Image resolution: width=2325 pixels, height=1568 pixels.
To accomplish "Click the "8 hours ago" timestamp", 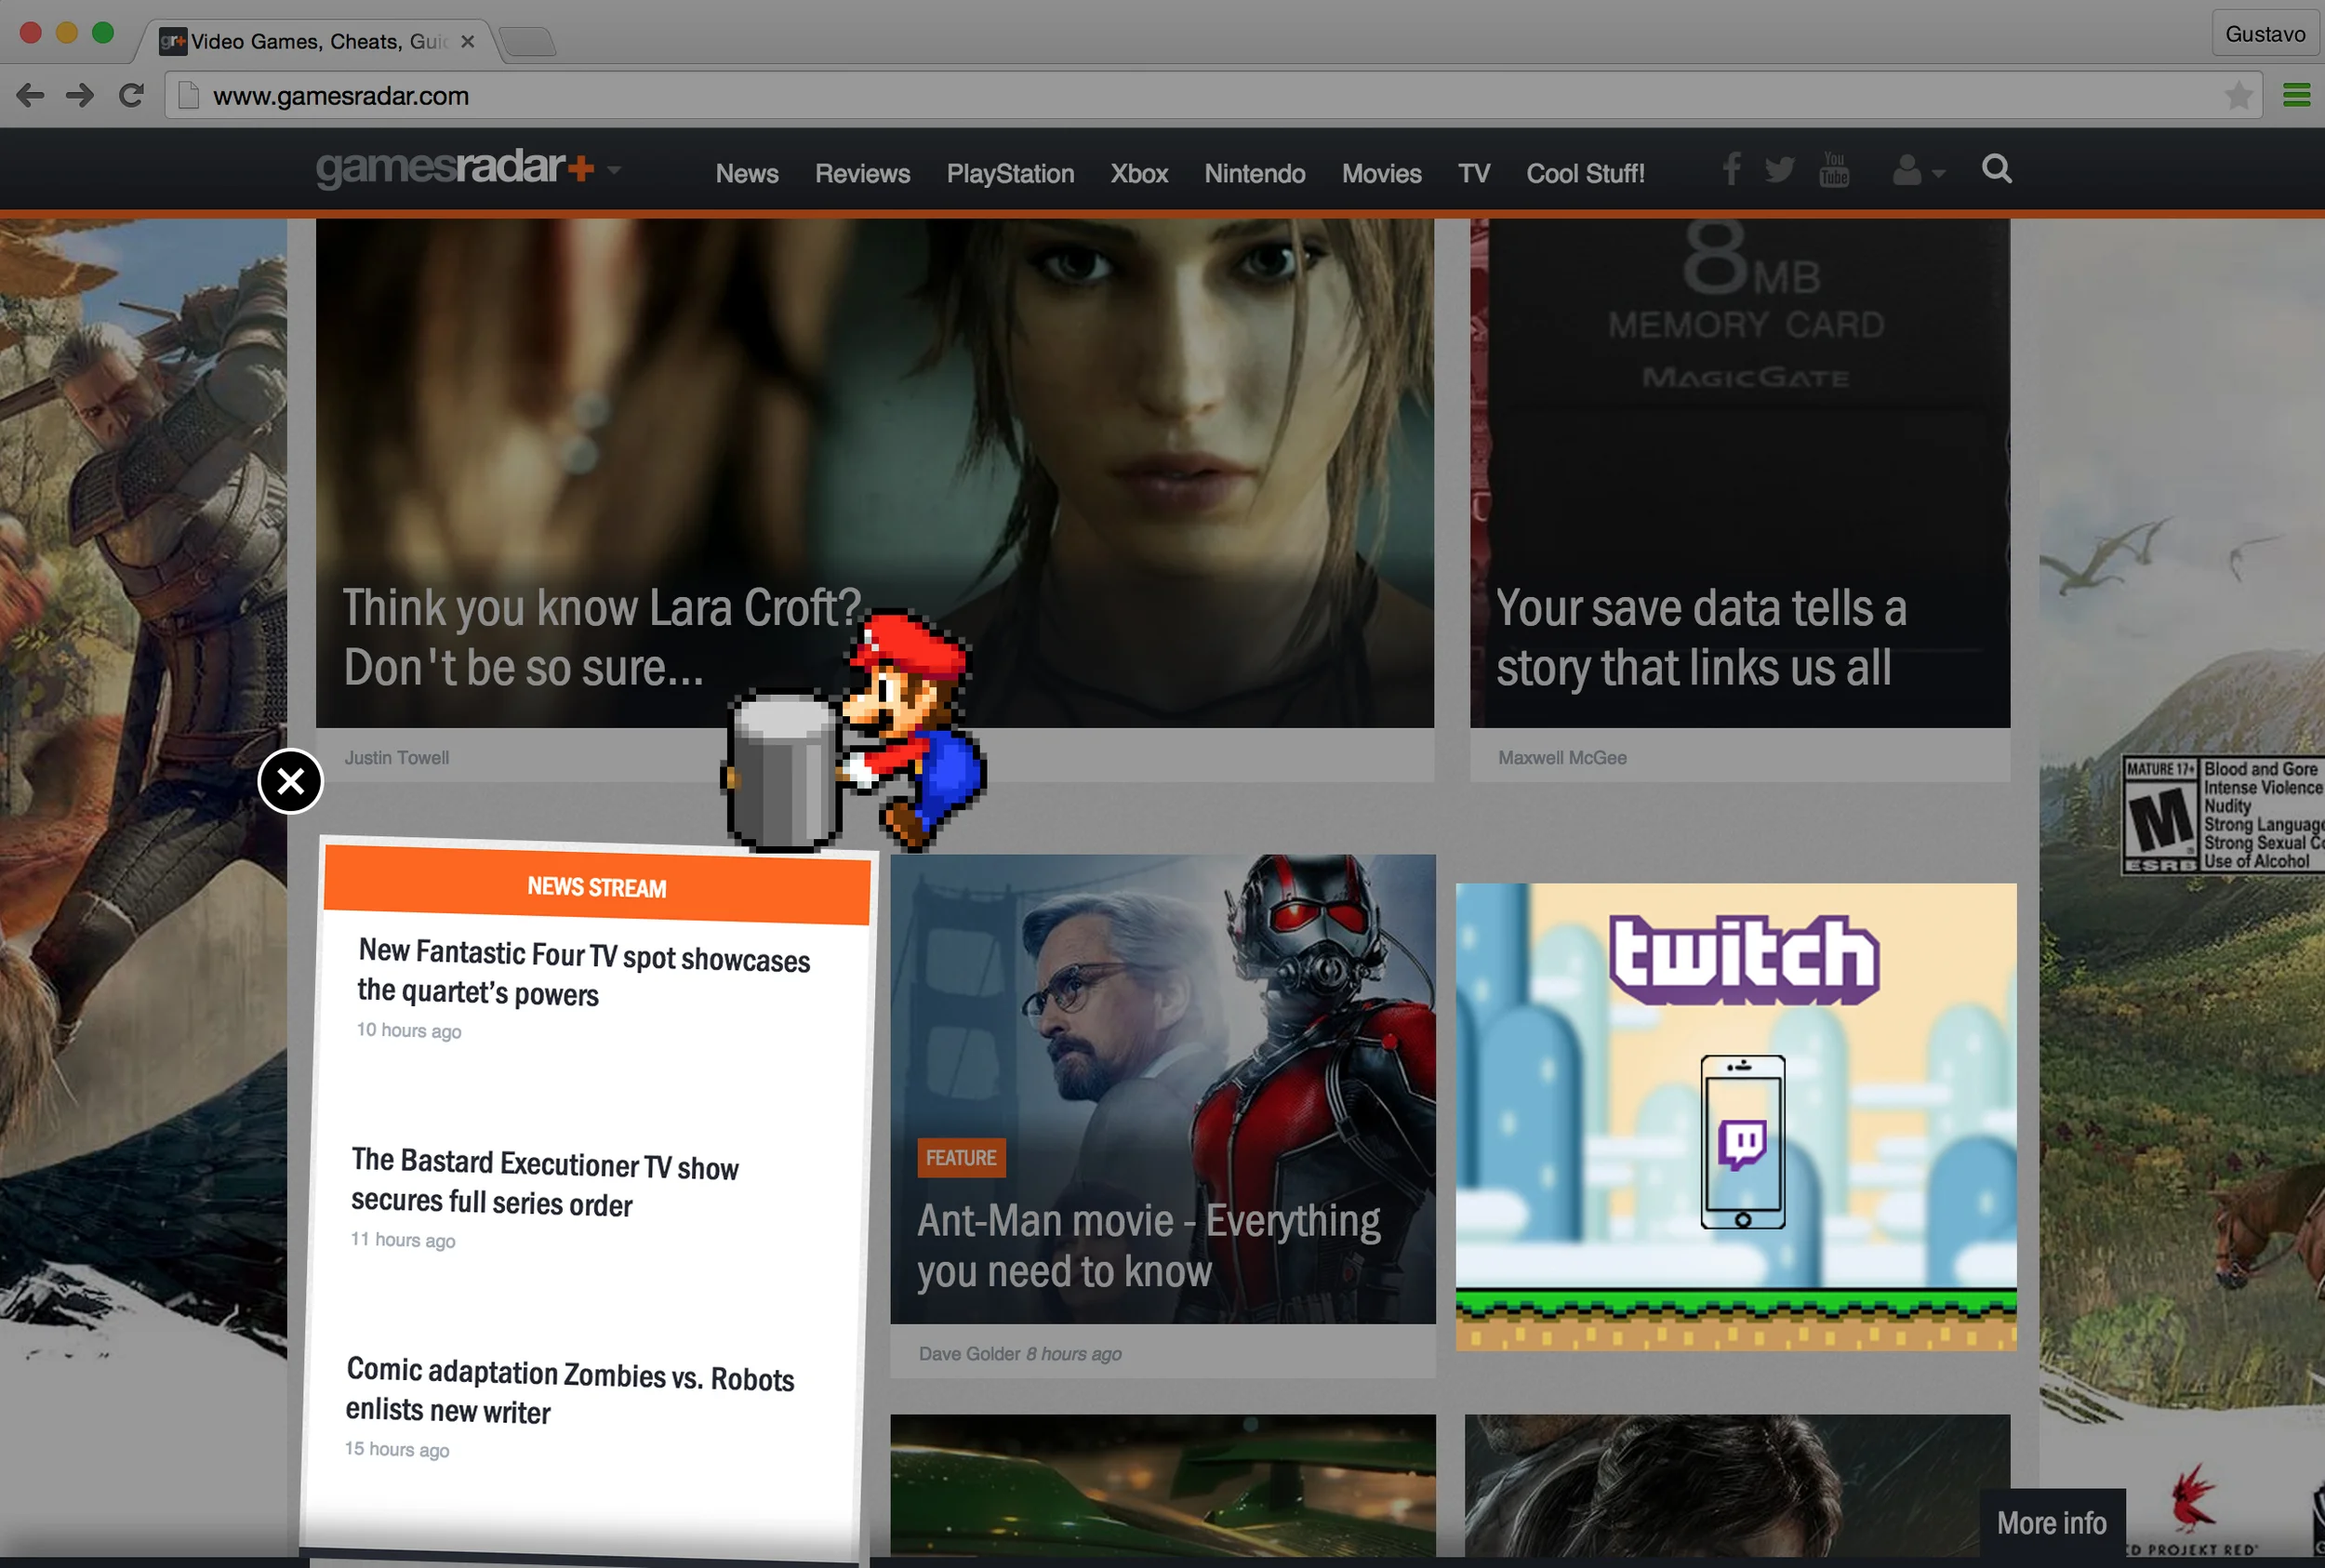I will tap(1074, 1354).
